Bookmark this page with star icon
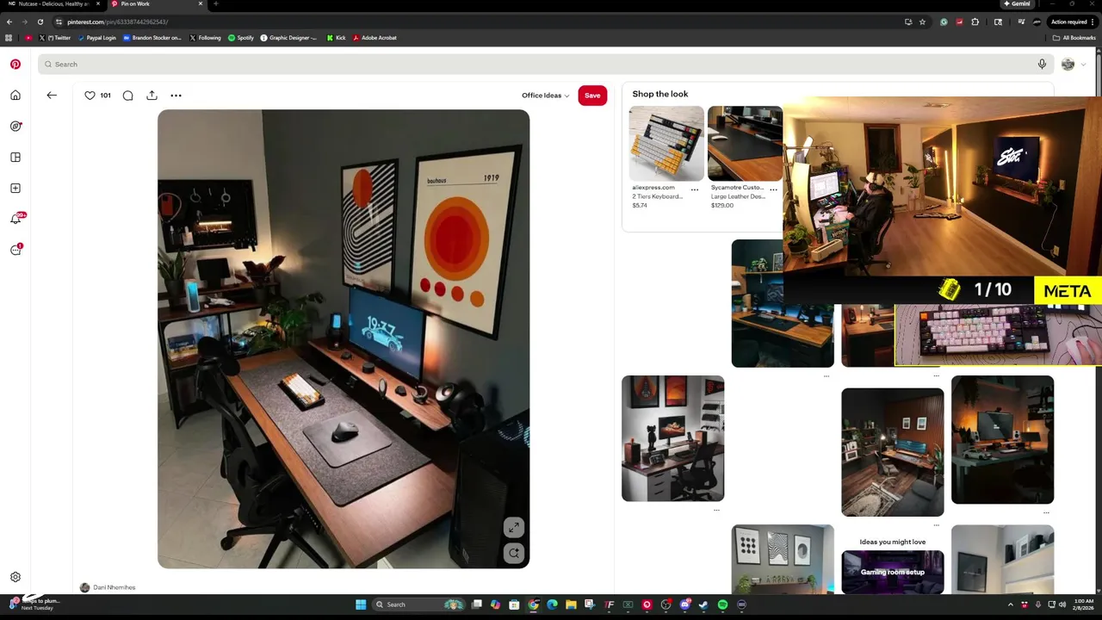 tap(922, 22)
